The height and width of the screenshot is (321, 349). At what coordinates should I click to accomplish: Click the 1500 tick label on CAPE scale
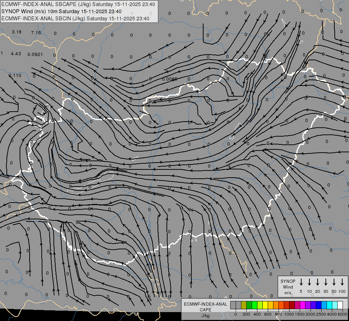[x=300, y=314]
